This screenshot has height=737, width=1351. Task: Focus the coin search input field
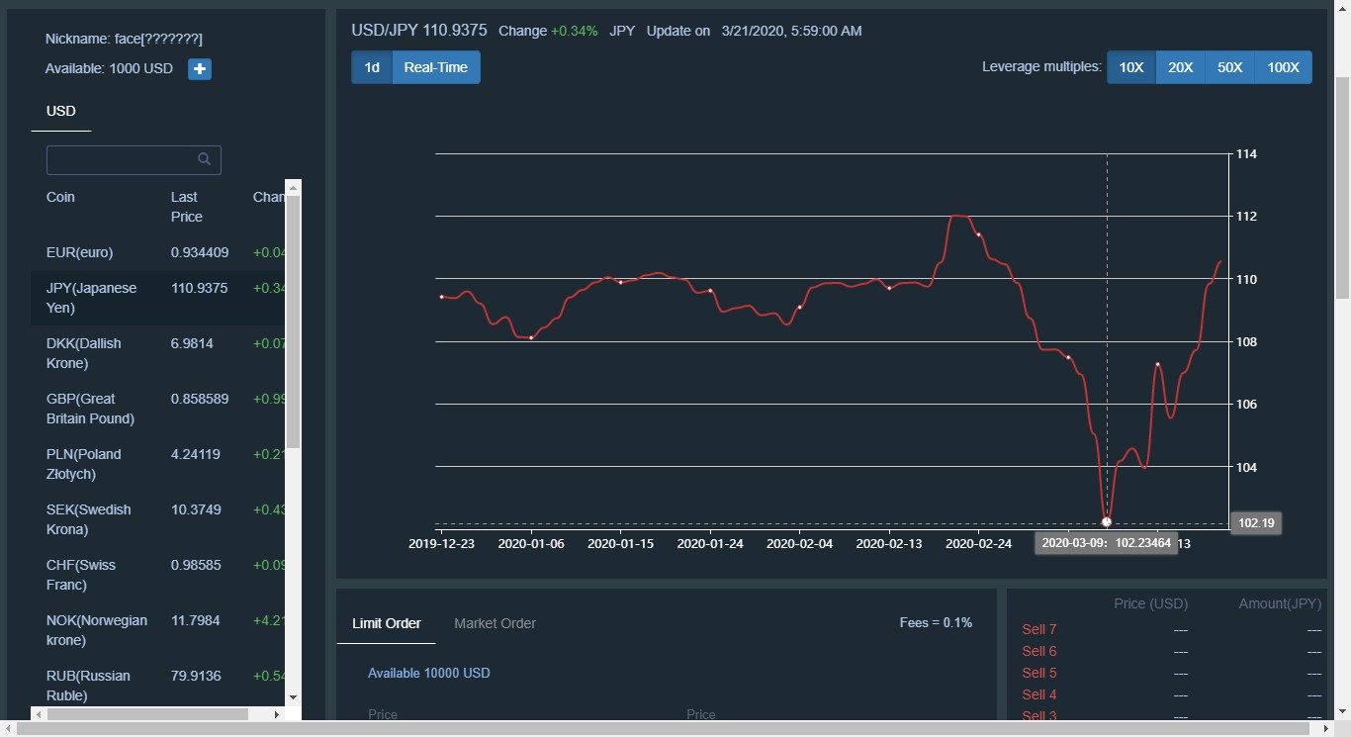121,159
